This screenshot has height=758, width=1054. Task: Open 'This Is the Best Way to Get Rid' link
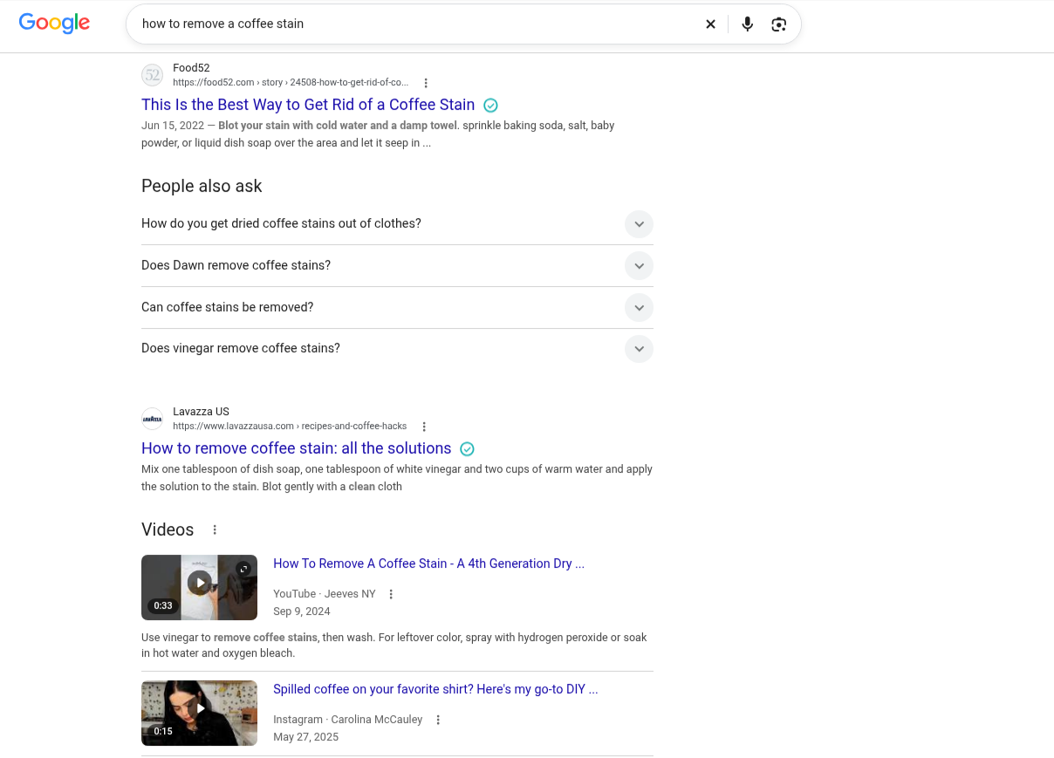click(x=308, y=105)
